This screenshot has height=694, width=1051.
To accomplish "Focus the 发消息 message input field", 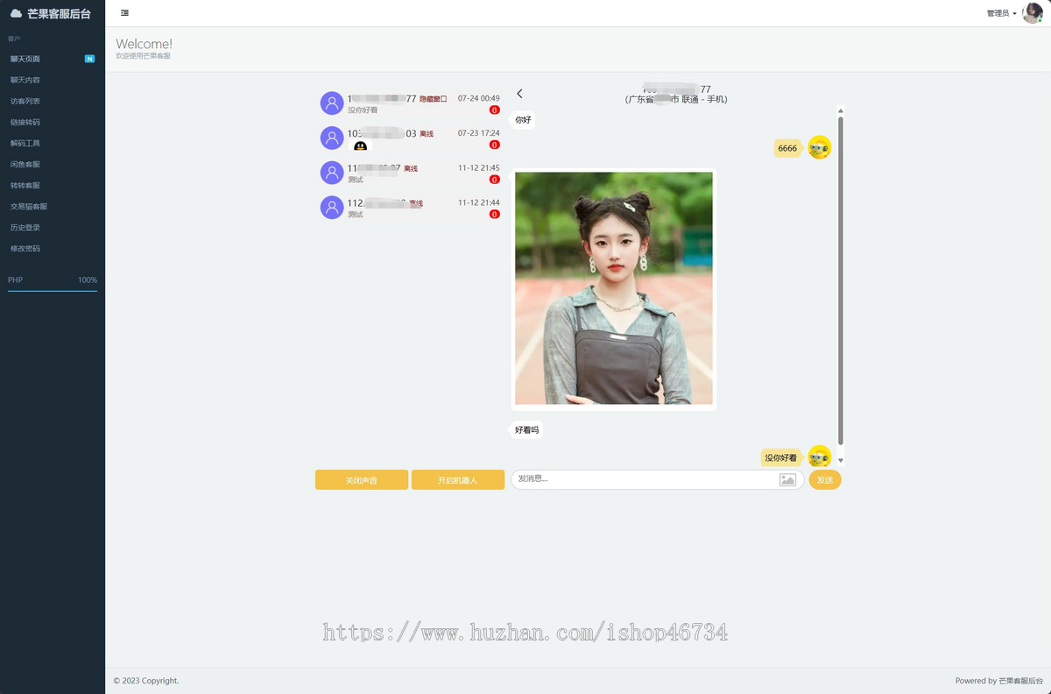I will point(645,479).
